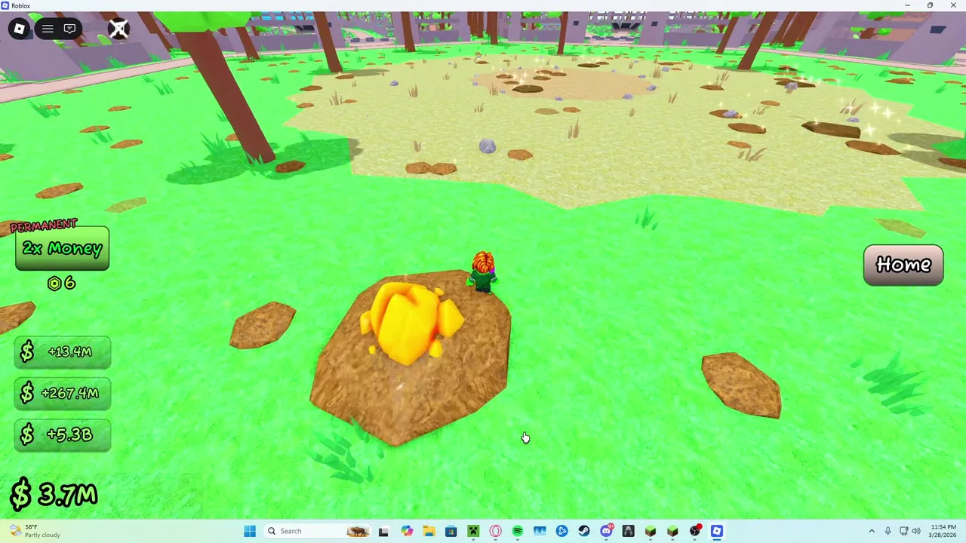Viewport: 966px width, 543px height.
Task: Click the coin counter showing 6
Action: tap(61, 283)
